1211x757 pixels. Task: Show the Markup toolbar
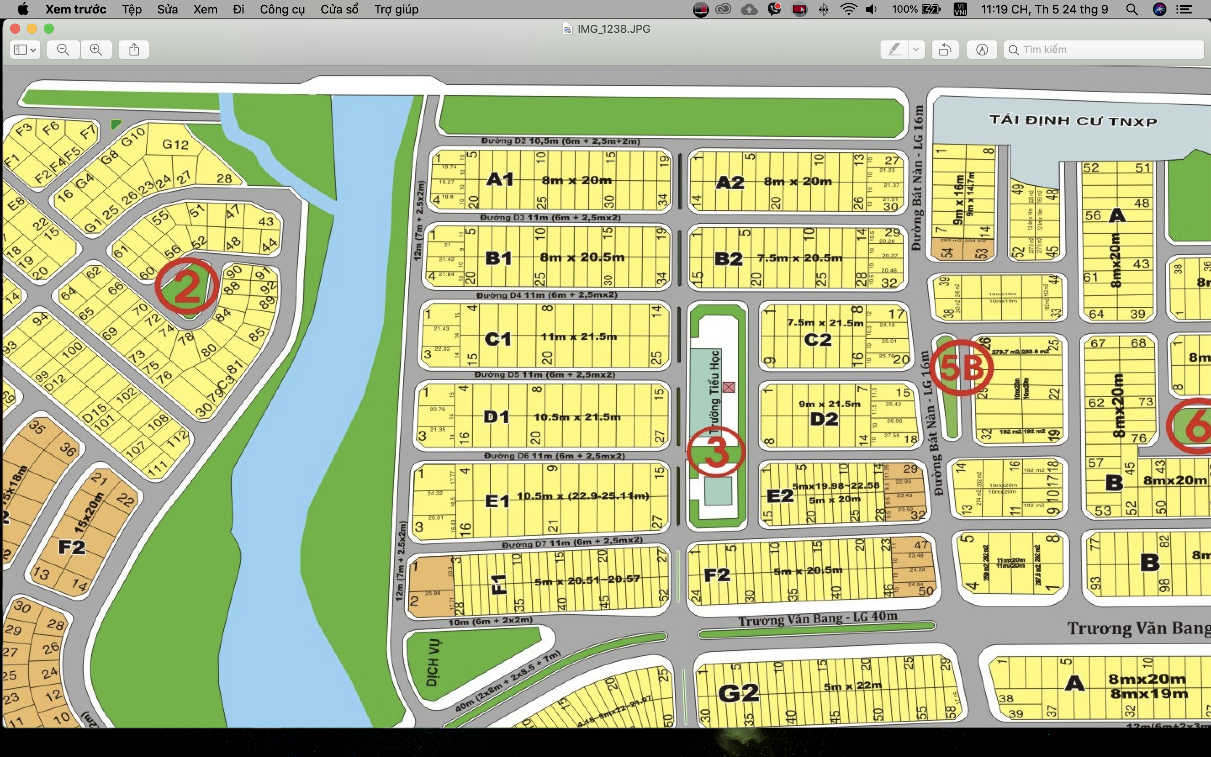pos(982,50)
